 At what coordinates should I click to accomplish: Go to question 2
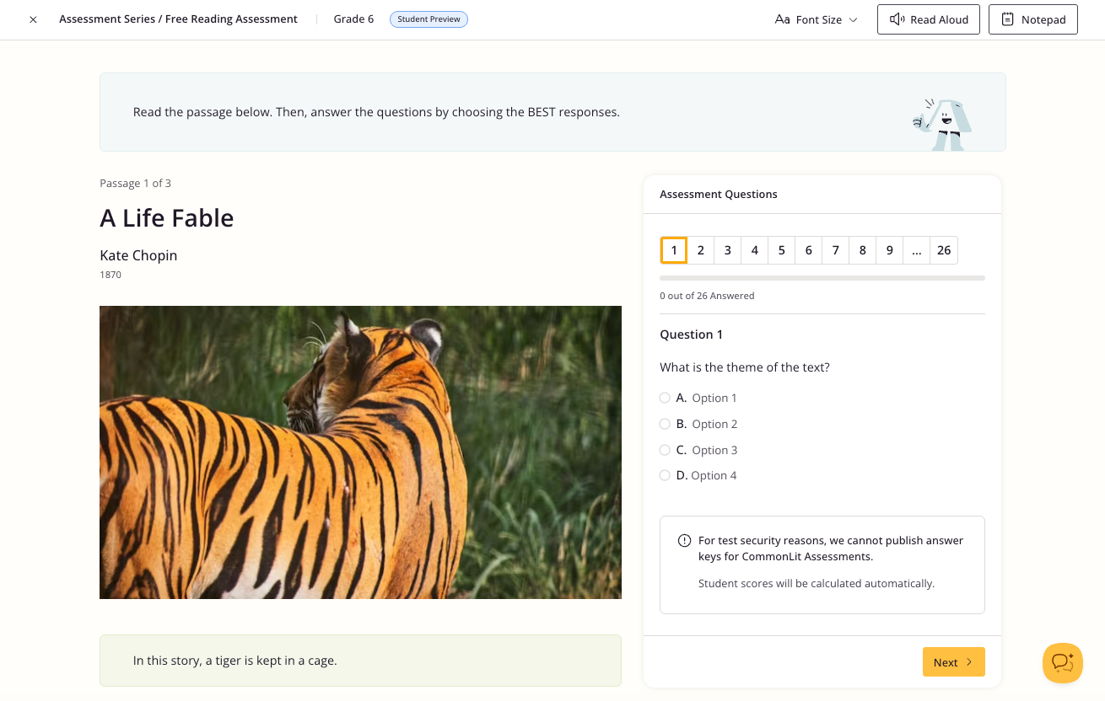[701, 250]
